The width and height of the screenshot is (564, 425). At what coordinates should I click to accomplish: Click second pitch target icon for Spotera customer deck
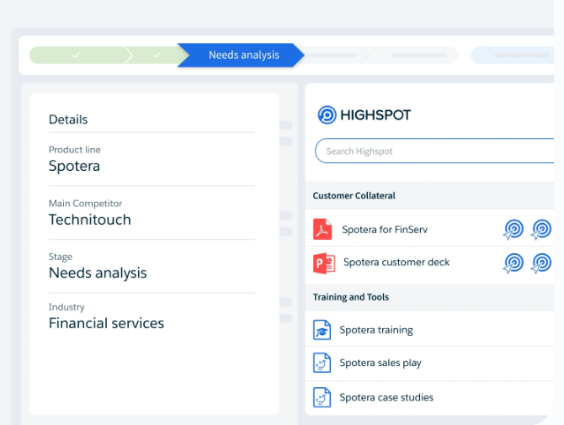pos(541,263)
